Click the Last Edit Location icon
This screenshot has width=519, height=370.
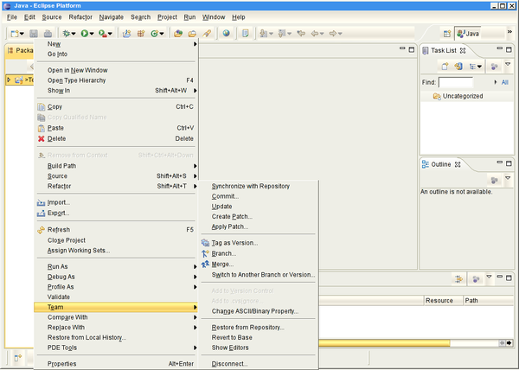pos(301,34)
